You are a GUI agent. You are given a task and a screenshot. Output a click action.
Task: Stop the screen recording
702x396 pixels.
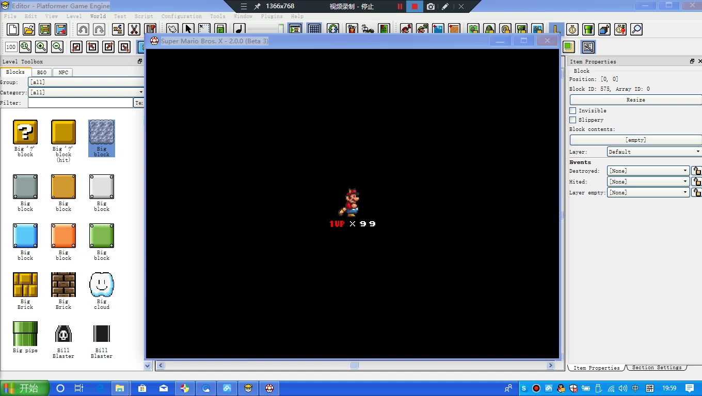pyautogui.click(x=414, y=6)
